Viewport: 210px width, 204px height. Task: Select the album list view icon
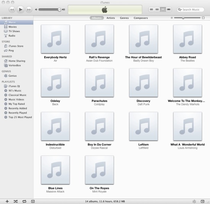tap(157, 10)
